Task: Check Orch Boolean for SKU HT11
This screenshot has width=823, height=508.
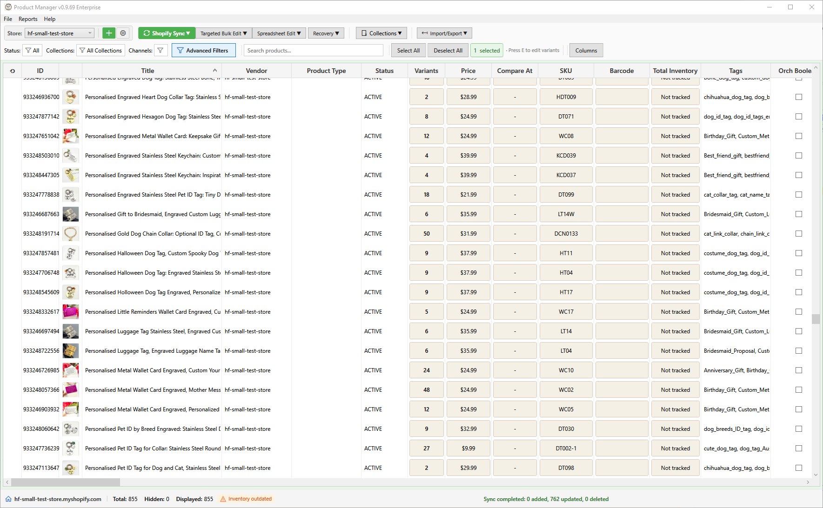Action: pos(799,253)
